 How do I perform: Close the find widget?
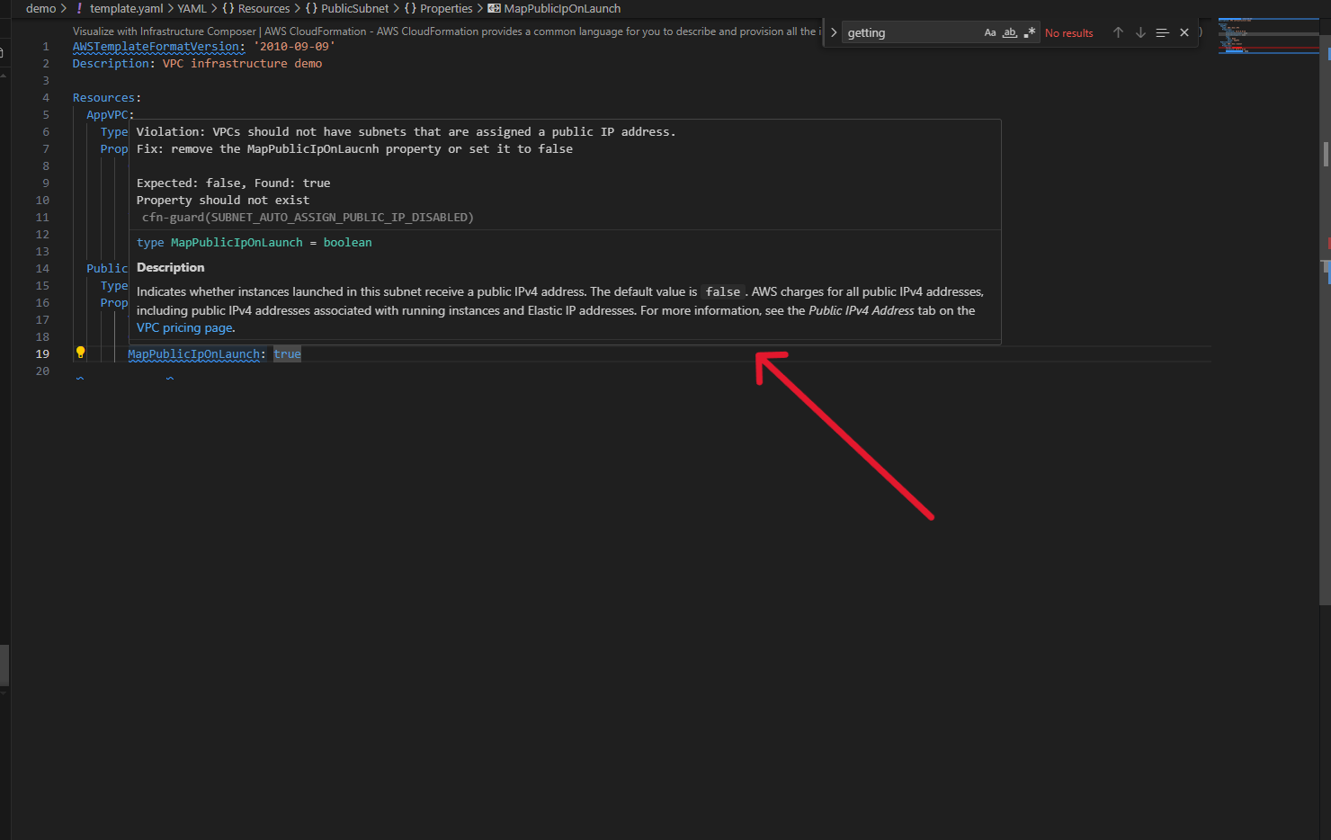(1184, 32)
